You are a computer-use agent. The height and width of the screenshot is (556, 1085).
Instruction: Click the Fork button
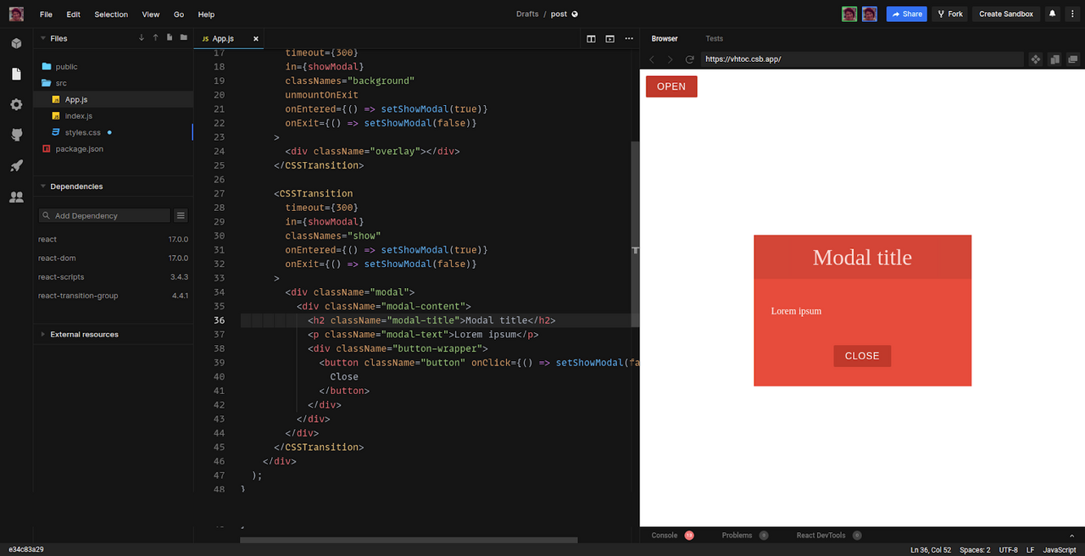[x=949, y=14]
